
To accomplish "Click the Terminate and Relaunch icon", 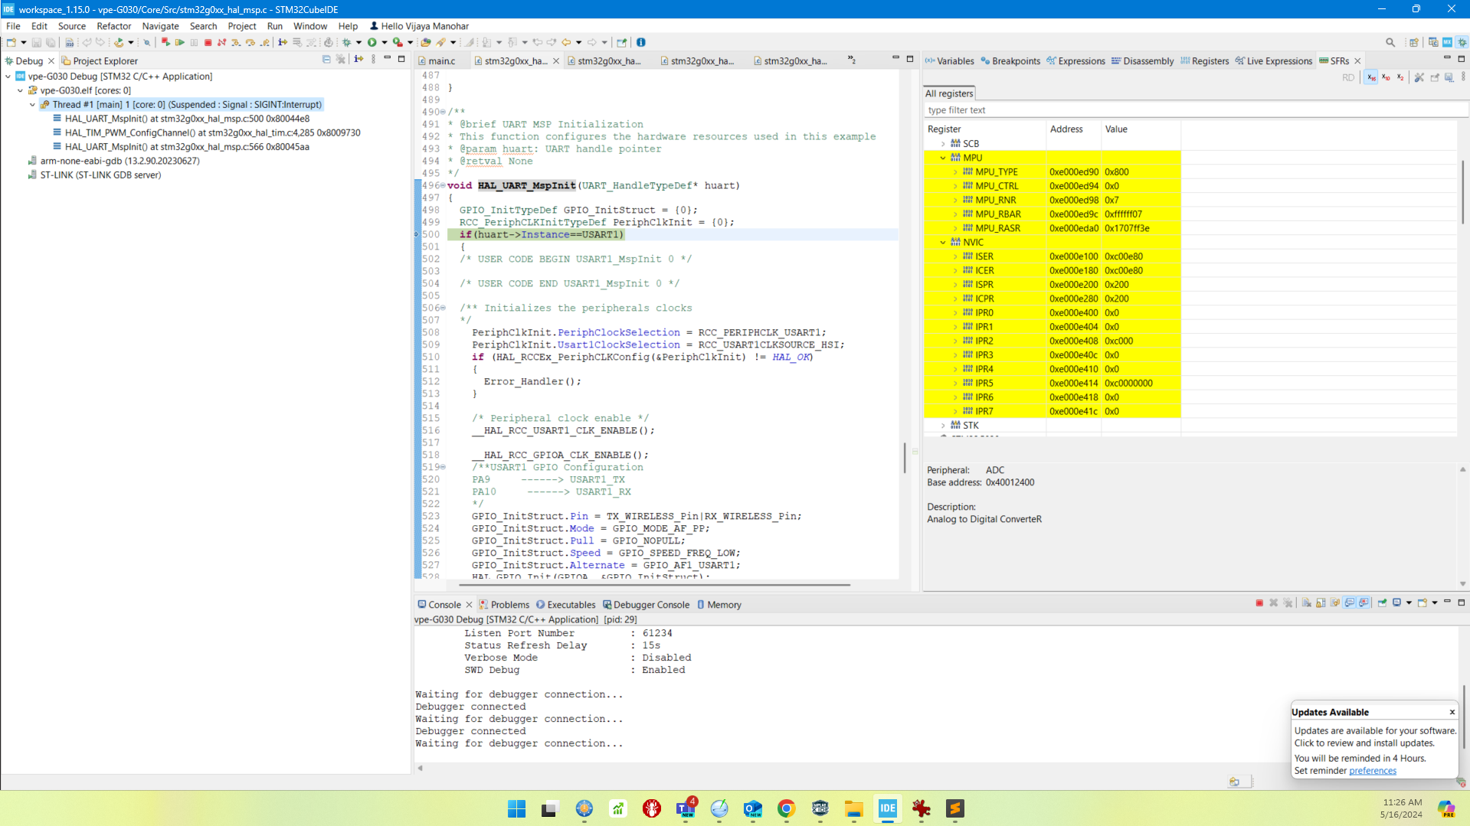I will [x=165, y=43].
